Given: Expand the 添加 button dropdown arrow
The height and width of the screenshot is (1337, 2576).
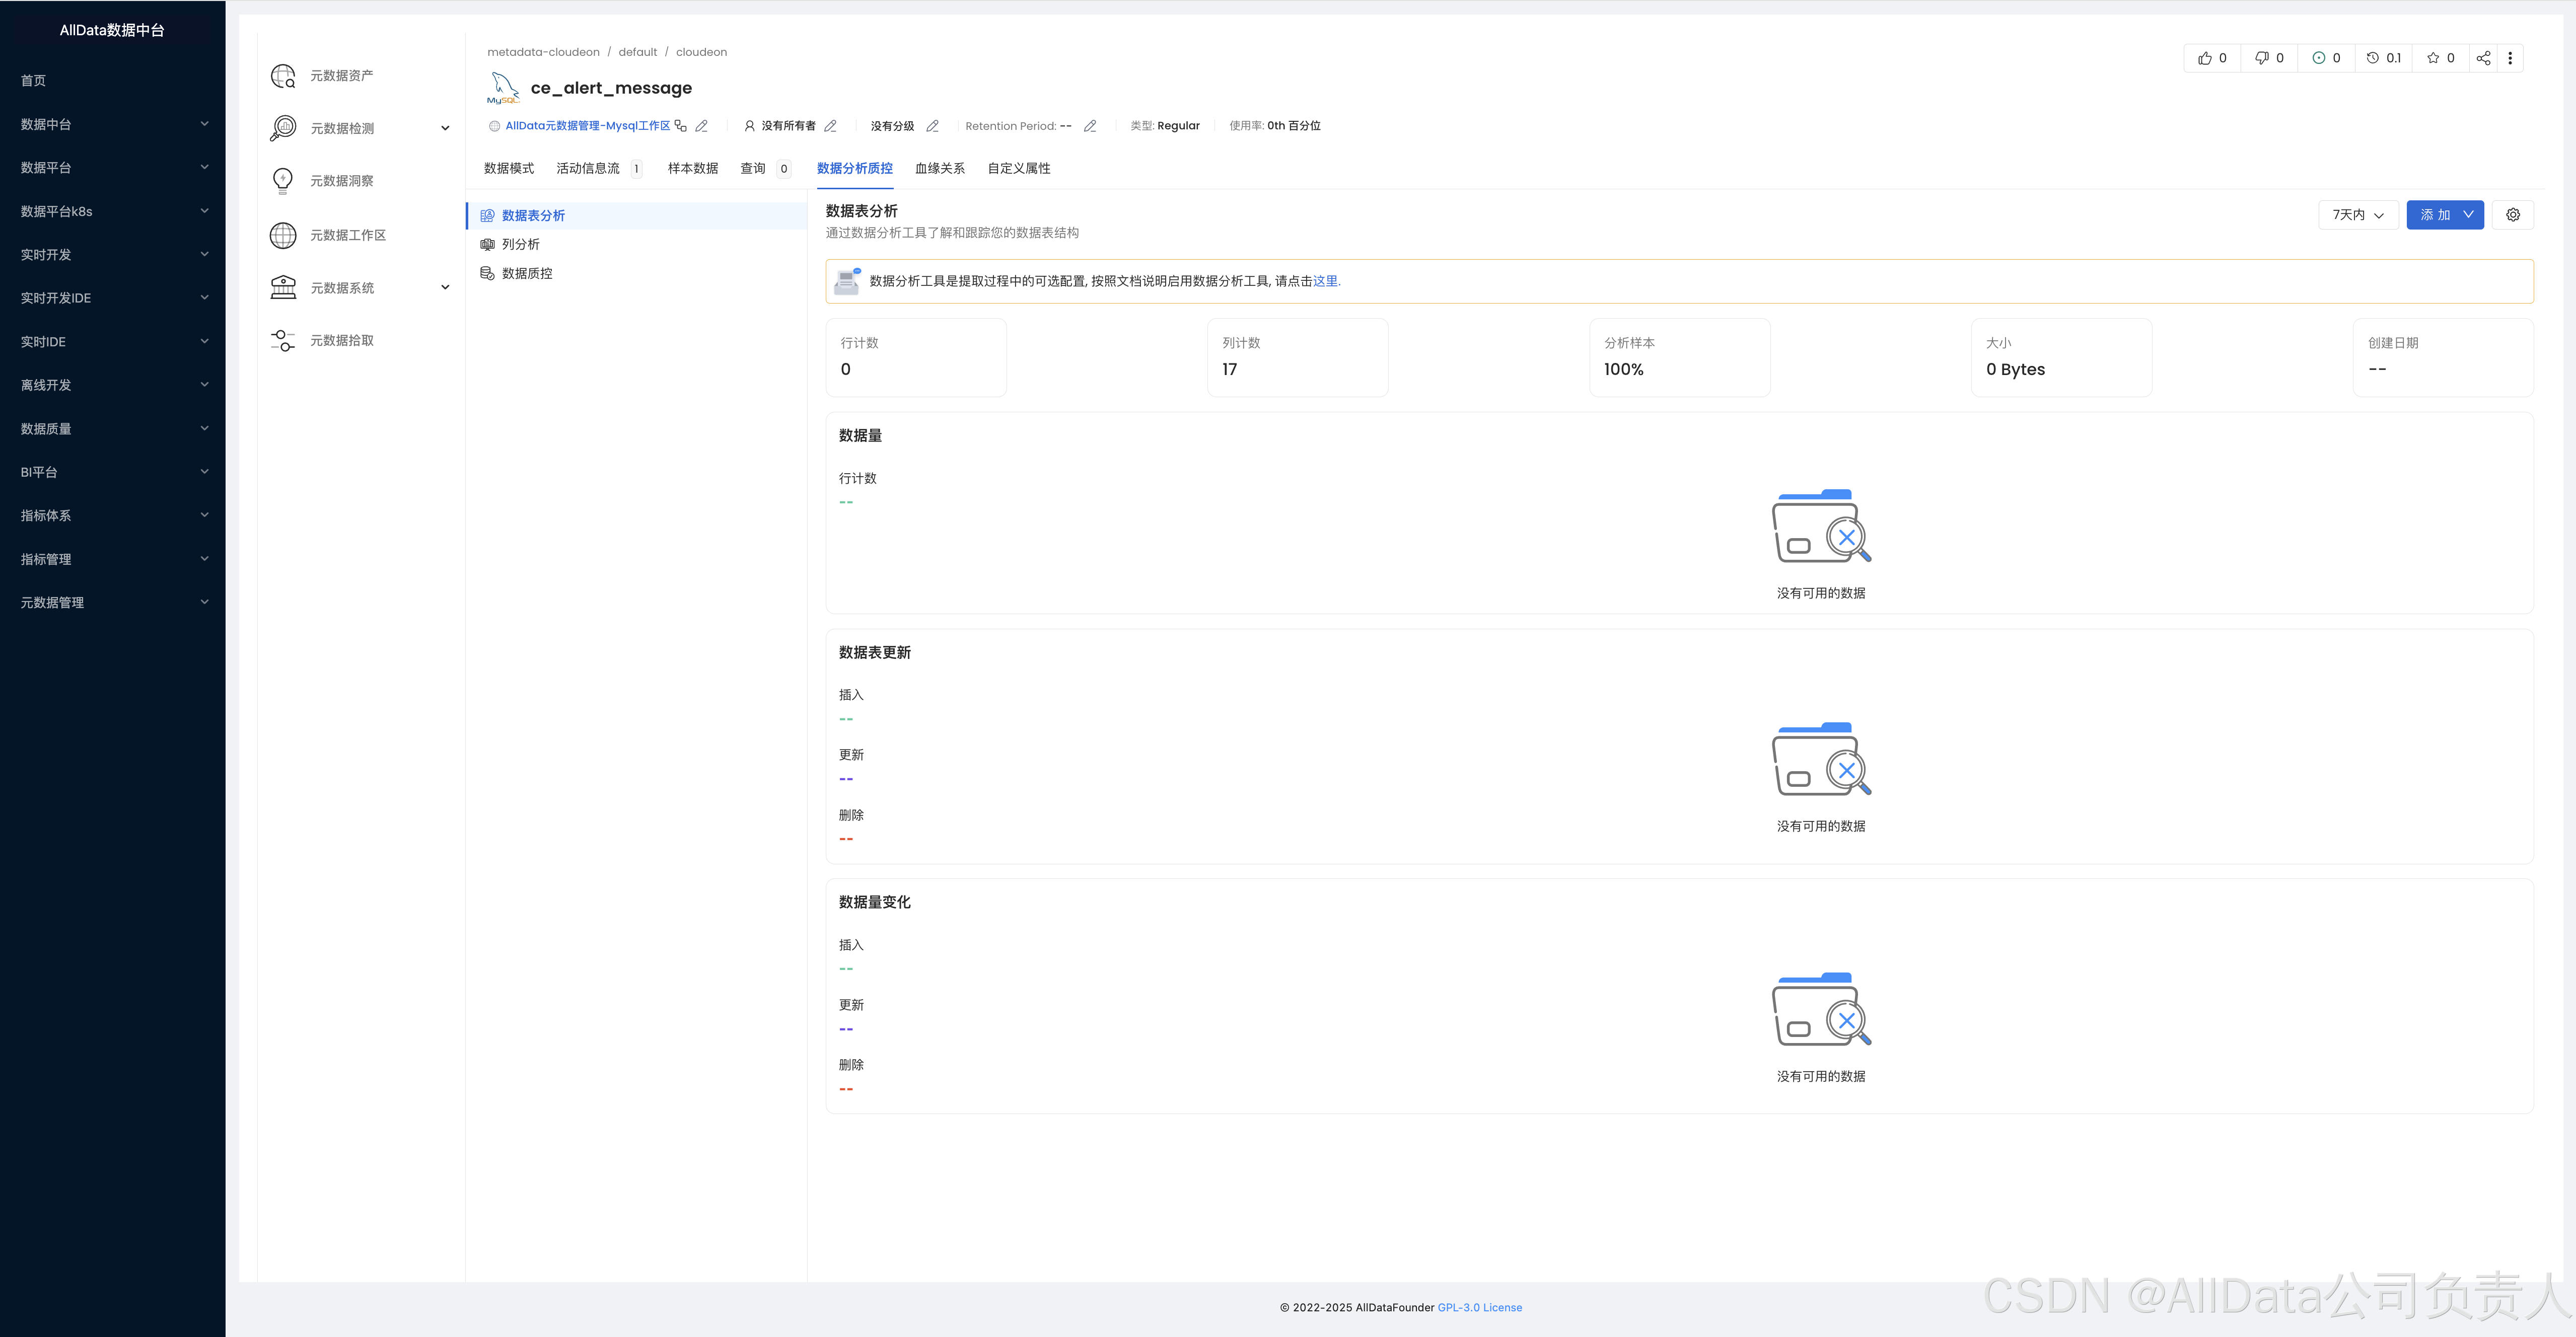Looking at the screenshot, I should tap(2468, 215).
